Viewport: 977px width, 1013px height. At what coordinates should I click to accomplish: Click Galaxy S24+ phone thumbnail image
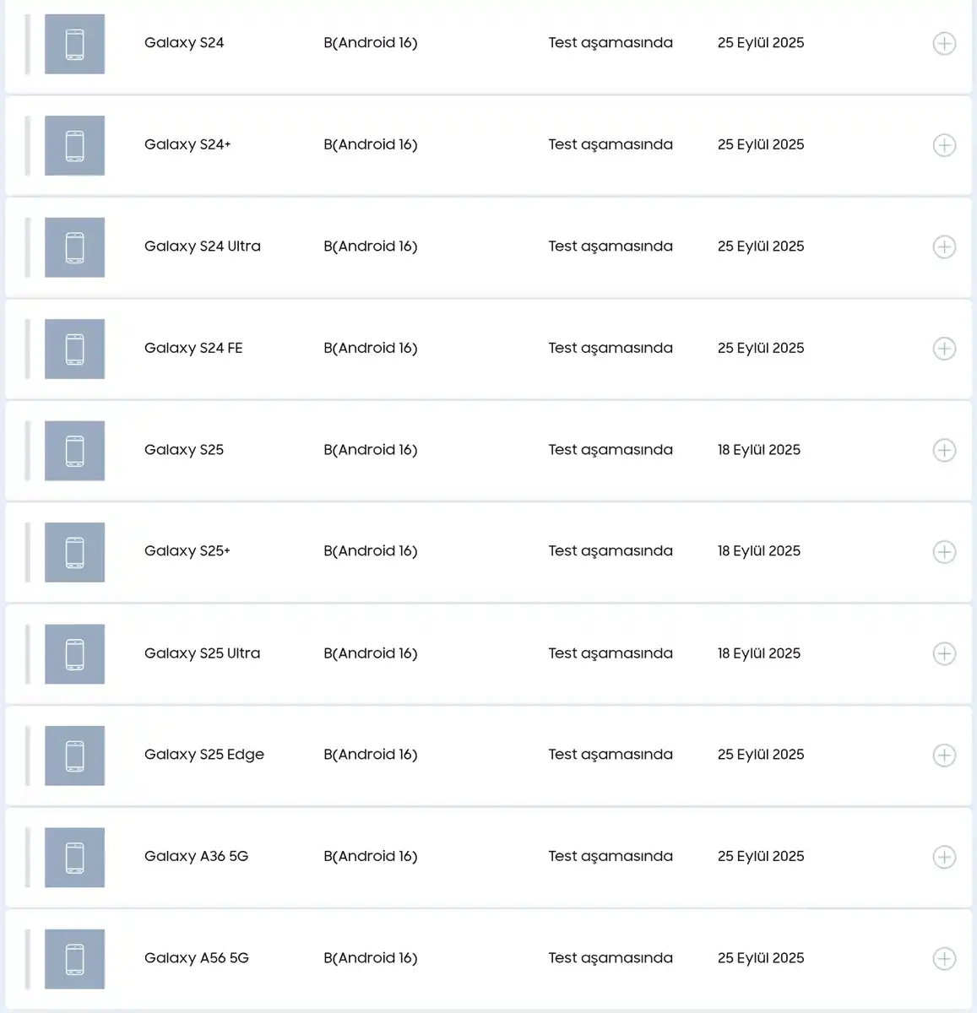[x=74, y=145]
